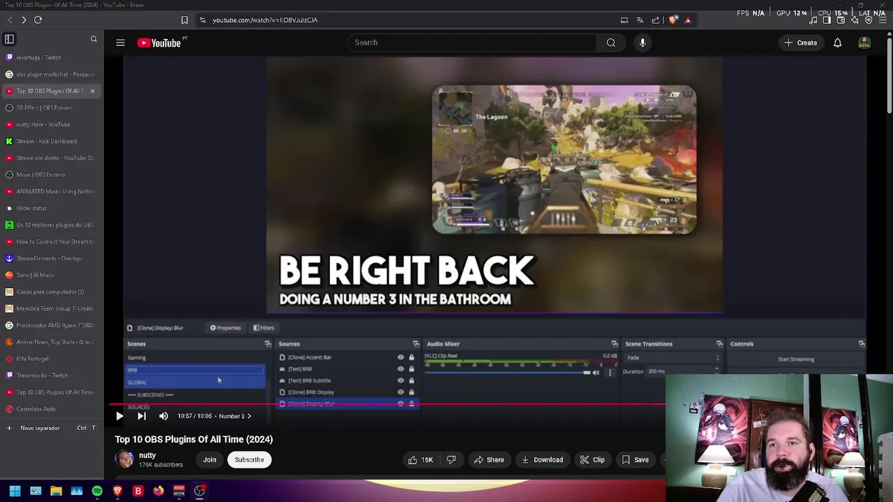Open the OBS Studio taskbar icon
The image size is (893, 502).
pos(200,491)
